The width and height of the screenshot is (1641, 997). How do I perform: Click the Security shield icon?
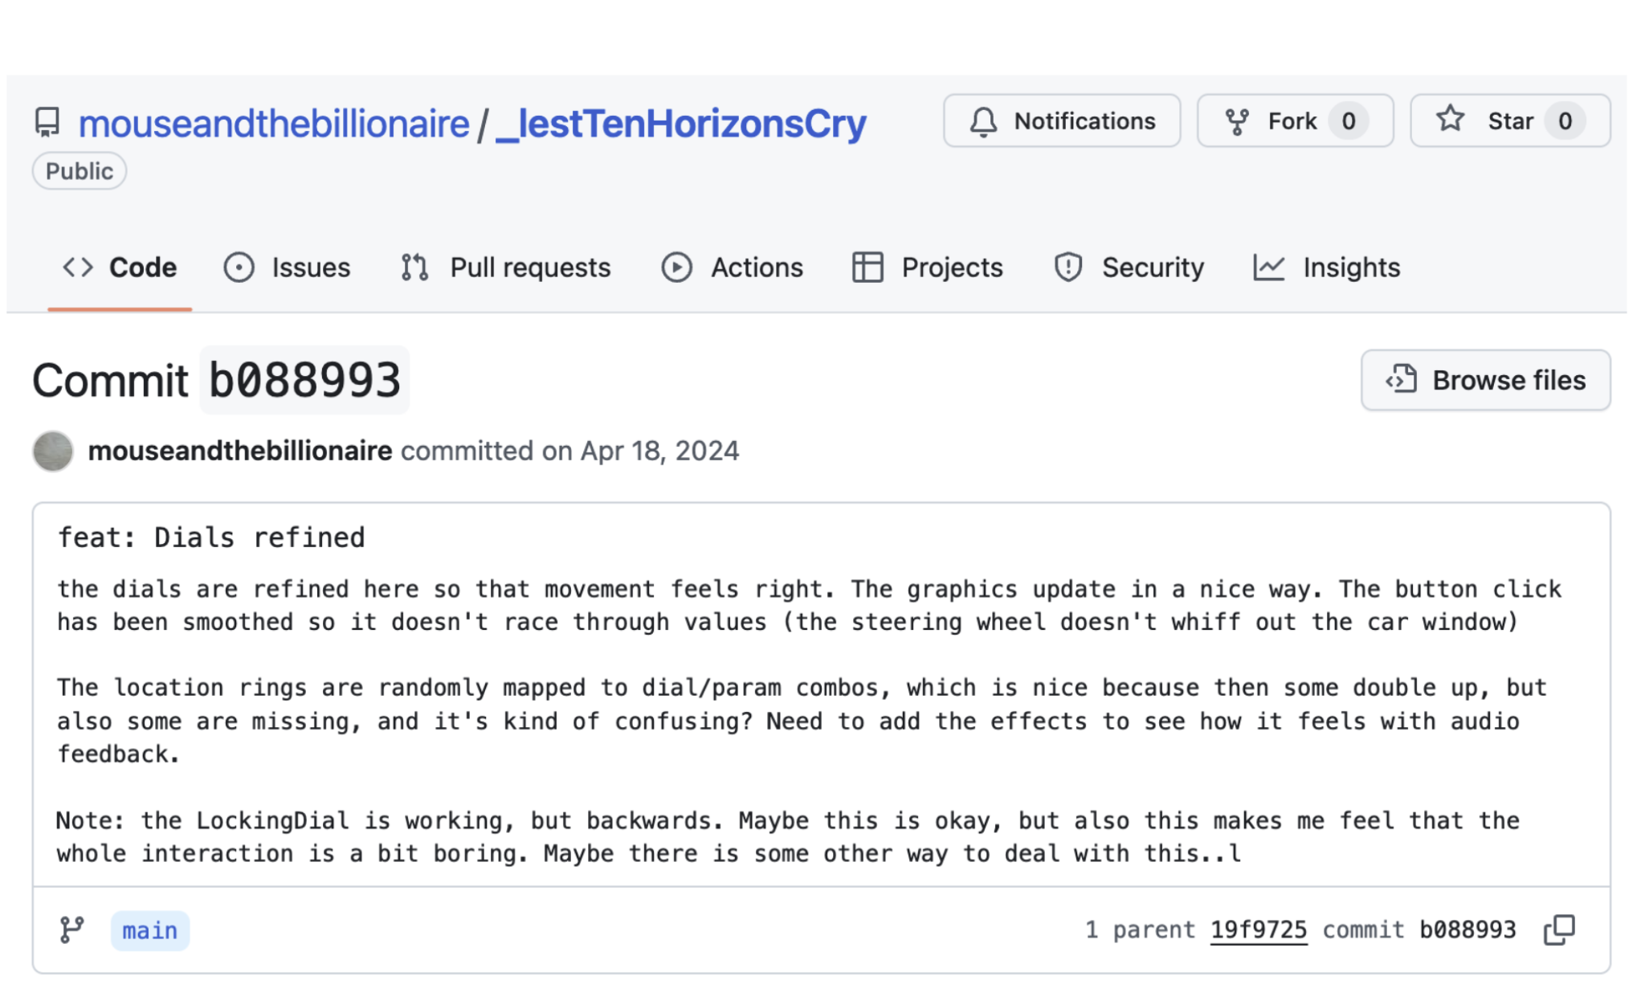(x=1067, y=267)
